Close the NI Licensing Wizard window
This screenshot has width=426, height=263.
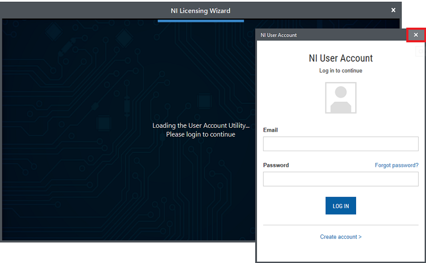click(393, 10)
